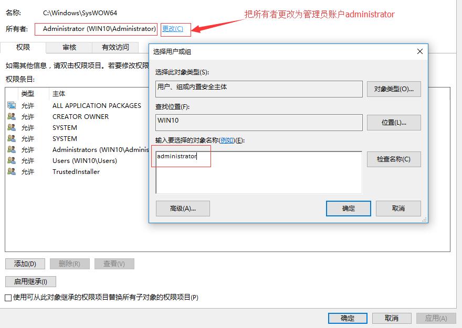Click the ALL APPLICATION PACKAGES entry icon
The image size is (462, 328).
13,105
